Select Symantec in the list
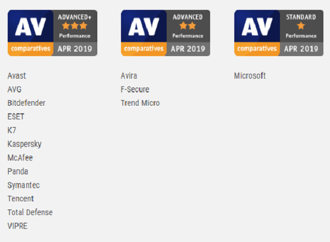The image size is (330, 242). coord(24,185)
